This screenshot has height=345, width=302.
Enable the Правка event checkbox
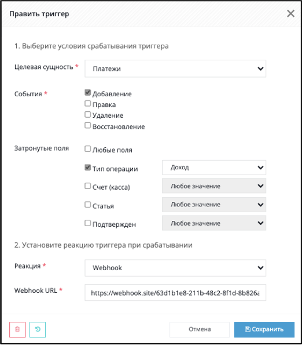point(87,103)
